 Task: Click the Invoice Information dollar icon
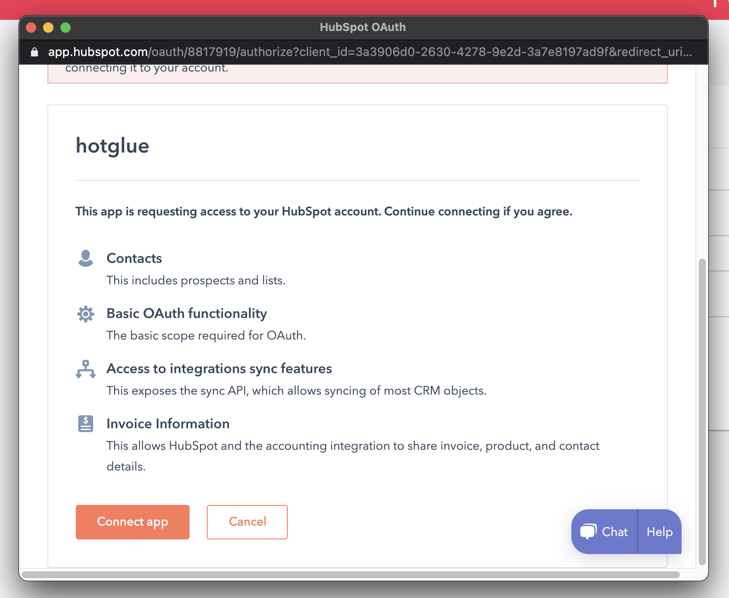pyautogui.click(x=86, y=424)
